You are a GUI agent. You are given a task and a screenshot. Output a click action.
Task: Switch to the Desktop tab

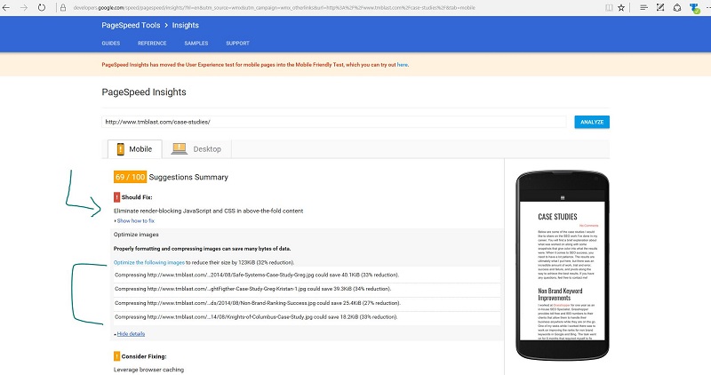pyautogui.click(x=196, y=149)
